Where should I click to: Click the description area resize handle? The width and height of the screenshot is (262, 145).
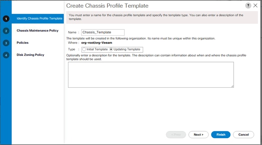click(232, 86)
